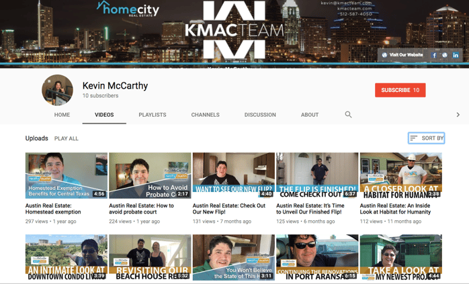Open Downtown Condo Living video thumbnail
The width and height of the screenshot is (469, 284).
pyautogui.click(x=67, y=257)
